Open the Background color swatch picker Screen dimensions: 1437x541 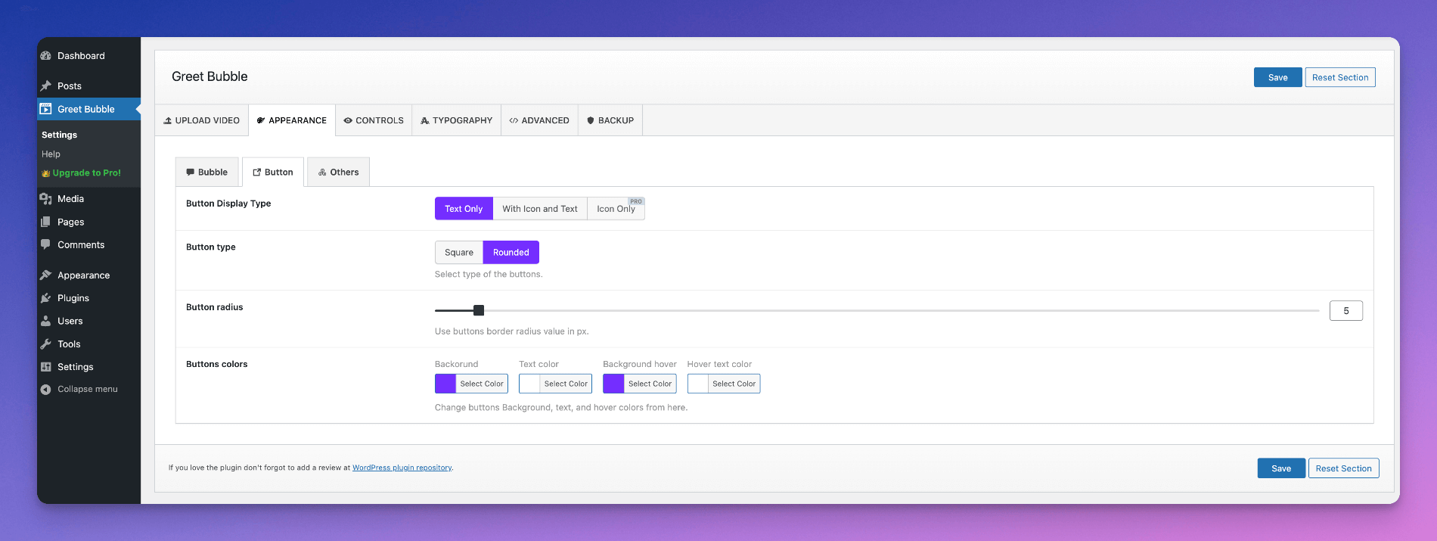pyautogui.click(x=471, y=384)
